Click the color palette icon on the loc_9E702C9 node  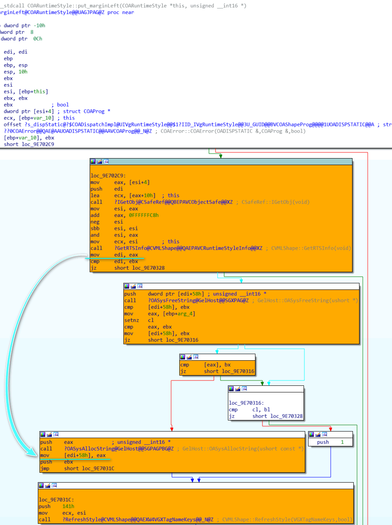(93, 161)
